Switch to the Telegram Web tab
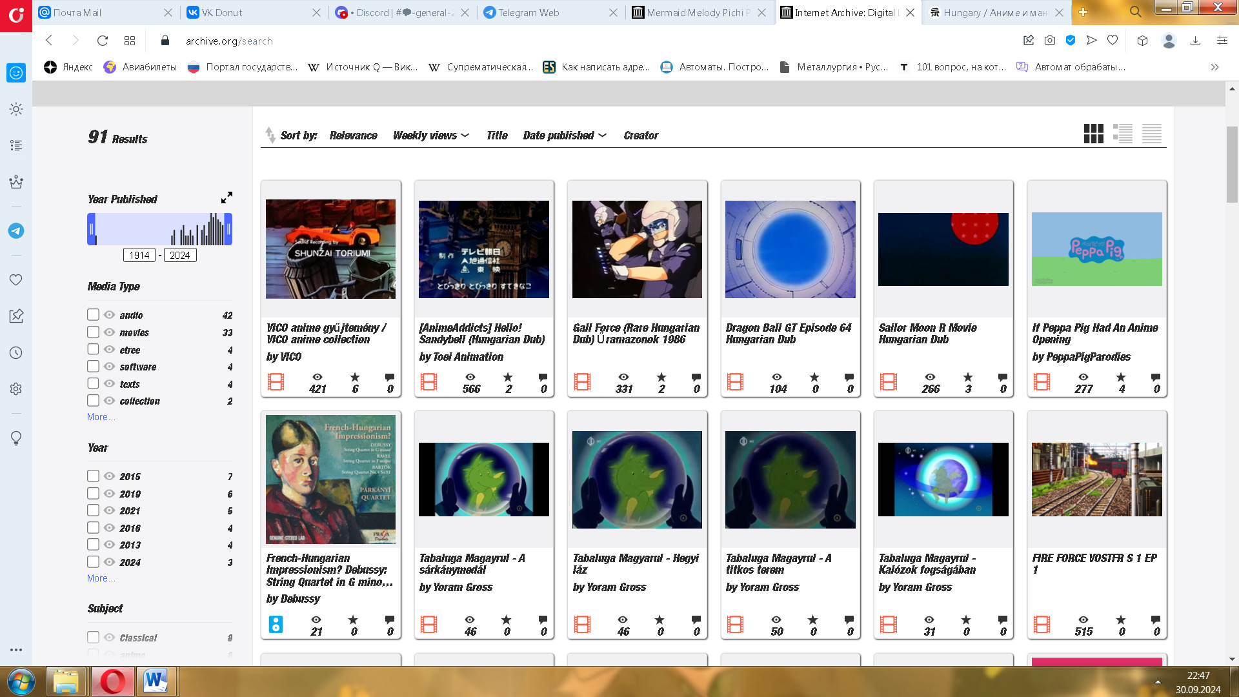Image resolution: width=1239 pixels, height=697 pixels. (x=528, y=12)
